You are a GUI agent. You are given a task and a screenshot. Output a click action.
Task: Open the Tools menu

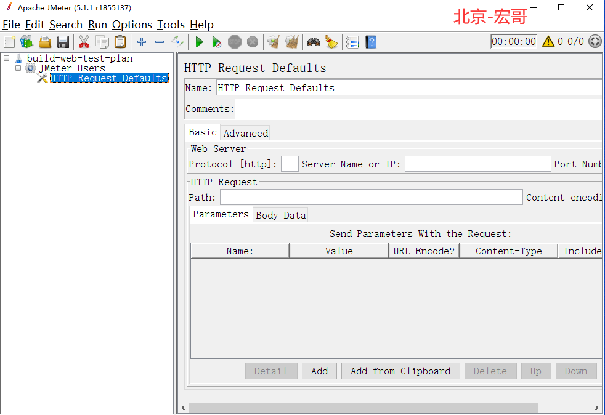[x=171, y=25]
